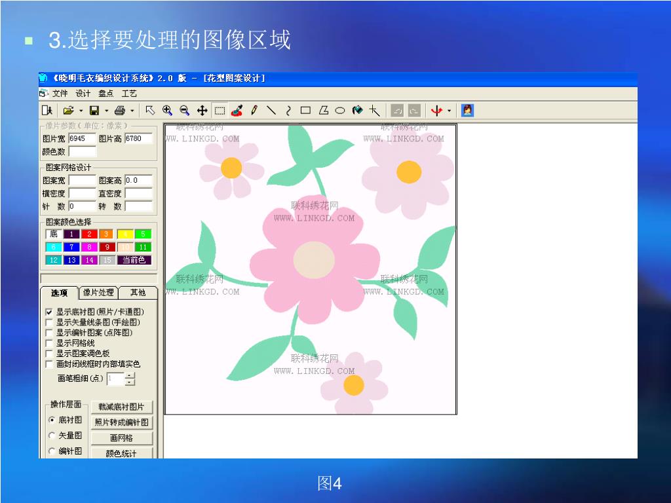Select the straight line tool
The image size is (671, 503).
point(271,111)
